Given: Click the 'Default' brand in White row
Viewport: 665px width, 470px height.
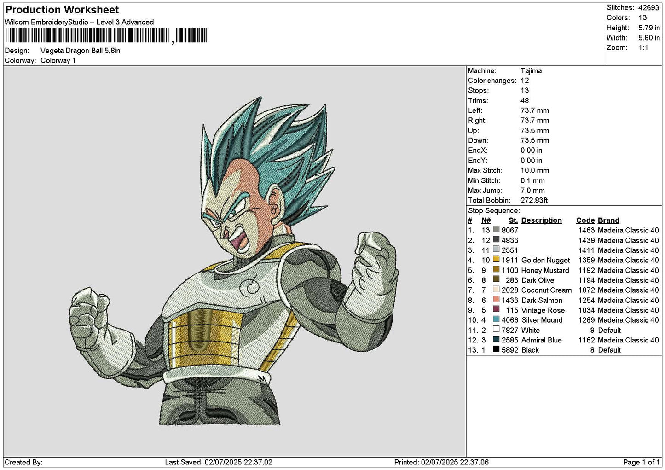Looking at the screenshot, I should coord(609,330).
